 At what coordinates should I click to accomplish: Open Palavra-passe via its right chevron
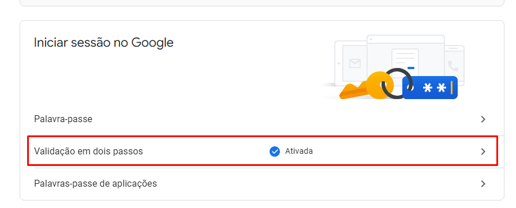click(483, 119)
